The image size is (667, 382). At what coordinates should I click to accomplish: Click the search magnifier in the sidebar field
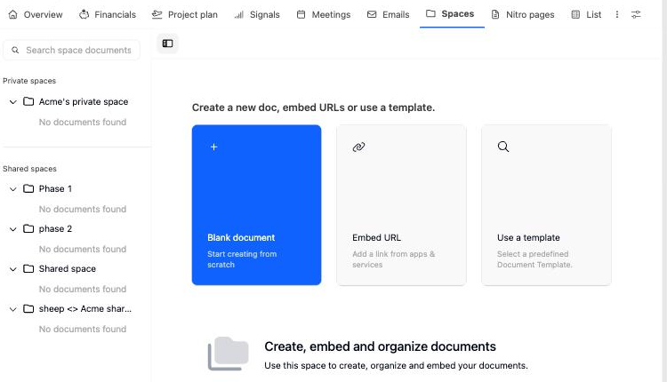pos(15,50)
